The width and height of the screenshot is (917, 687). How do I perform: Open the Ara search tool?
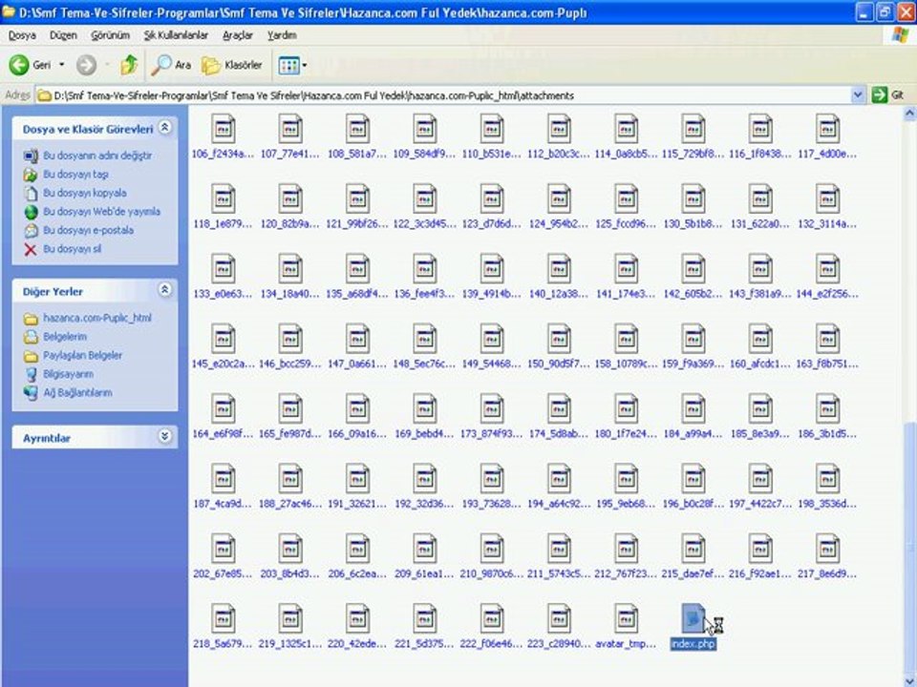(171, 65)
